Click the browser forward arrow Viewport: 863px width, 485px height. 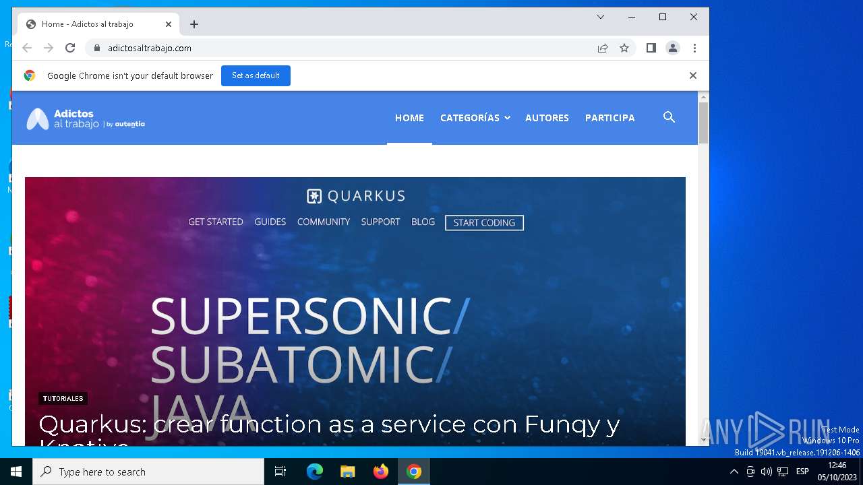pos(49,48)
